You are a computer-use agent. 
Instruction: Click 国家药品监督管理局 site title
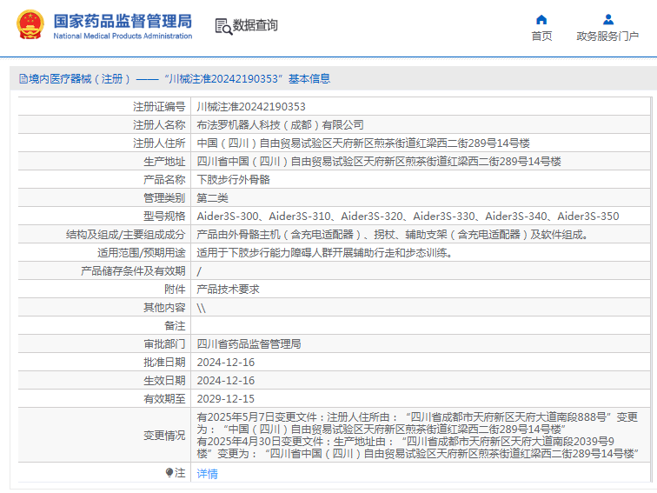(123, 21)
